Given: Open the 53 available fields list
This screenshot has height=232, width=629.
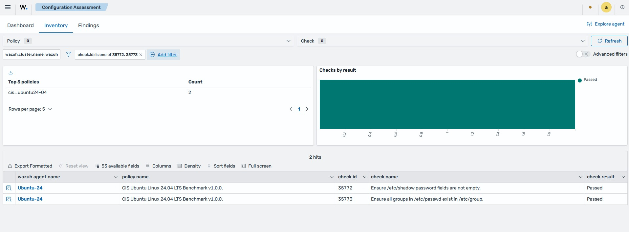Looking at the screenshot, I should [x=117, y=166].
